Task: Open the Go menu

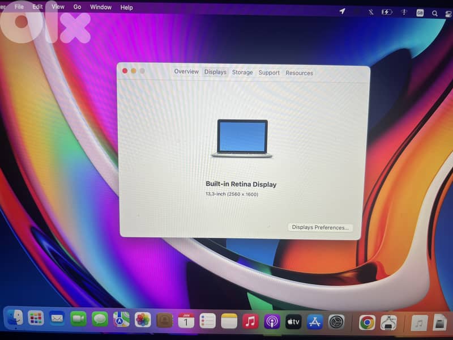Action: (x=77, y=7)
